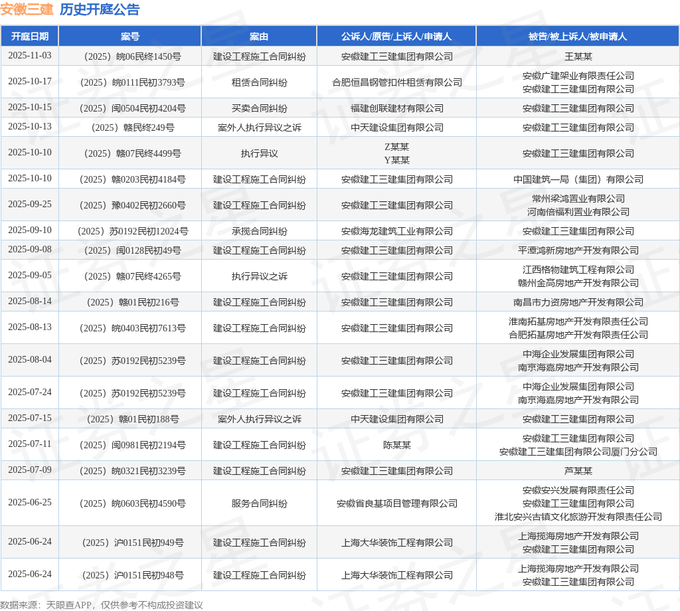The image size is (680, 611).
Task: Click defendant 河南倍福利置业有限公司
Action: [x=578, y=212]
